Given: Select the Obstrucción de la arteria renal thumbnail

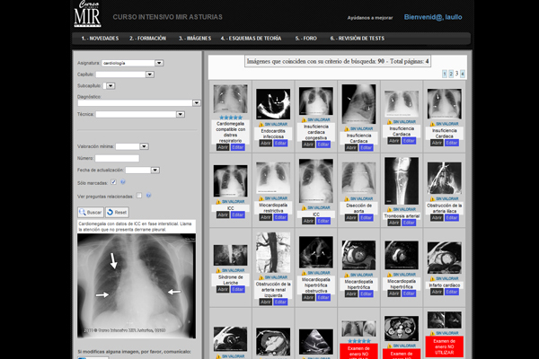Looking at the screenshot, I should pos(273,253).
